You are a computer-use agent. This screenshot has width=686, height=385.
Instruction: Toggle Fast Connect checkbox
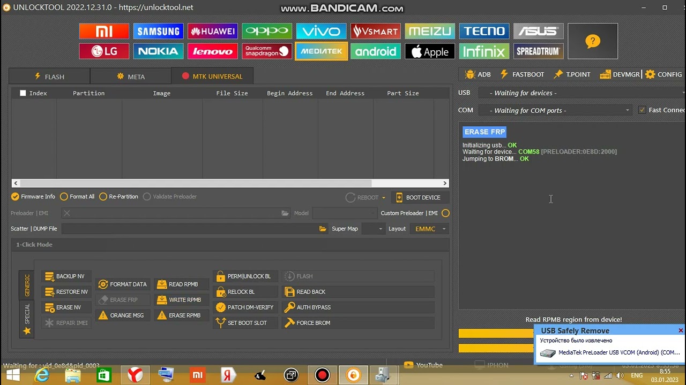(x=642, y=110)
